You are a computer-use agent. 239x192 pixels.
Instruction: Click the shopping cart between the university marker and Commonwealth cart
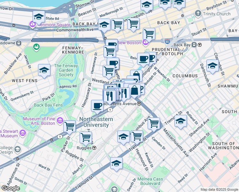click(117, 25)
